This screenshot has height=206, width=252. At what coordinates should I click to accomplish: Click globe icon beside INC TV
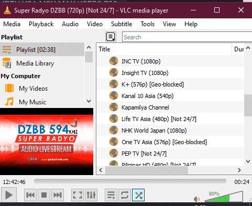tap(114, 61)
